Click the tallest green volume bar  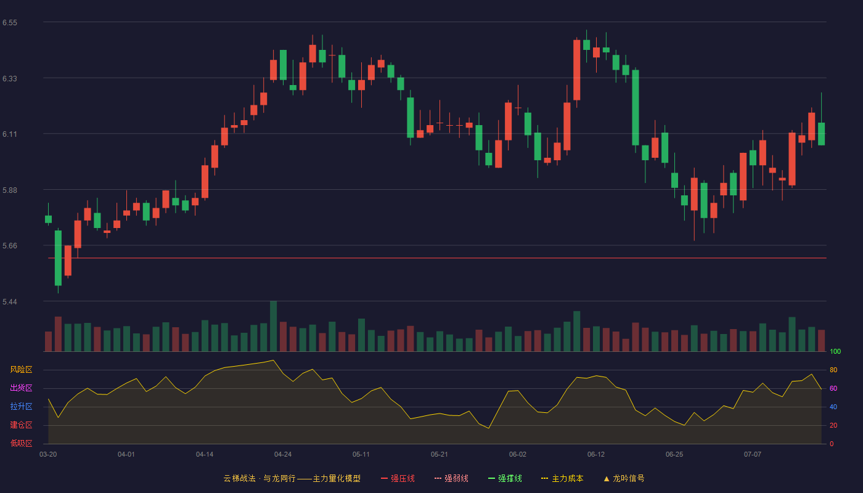[273, 326]
